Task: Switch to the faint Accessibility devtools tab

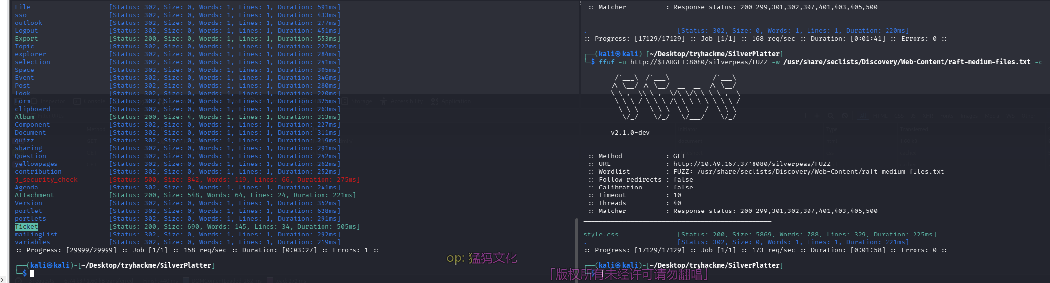Action: (x=402, y=101)
